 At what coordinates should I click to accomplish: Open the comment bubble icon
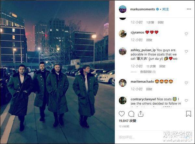click(x=131, y=114)
